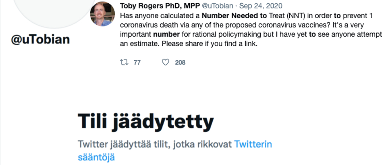Screen dimensions: 386x165
Task: Click the like count 208
Action: tap(180, 62)
